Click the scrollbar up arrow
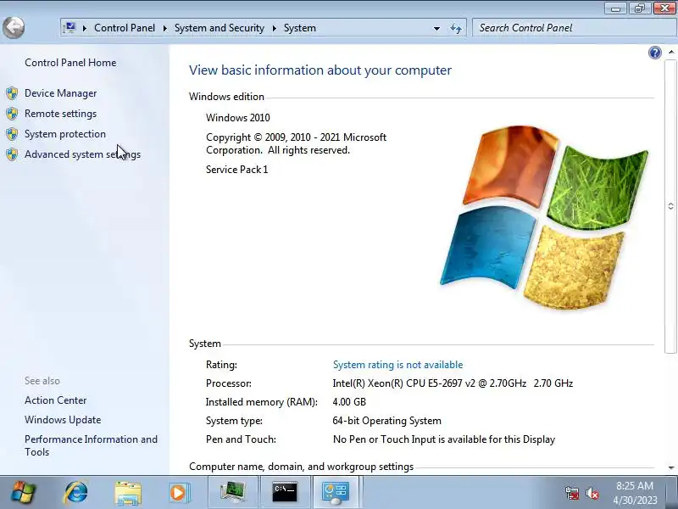Screen dimensions: 678x509 point(671,52)
